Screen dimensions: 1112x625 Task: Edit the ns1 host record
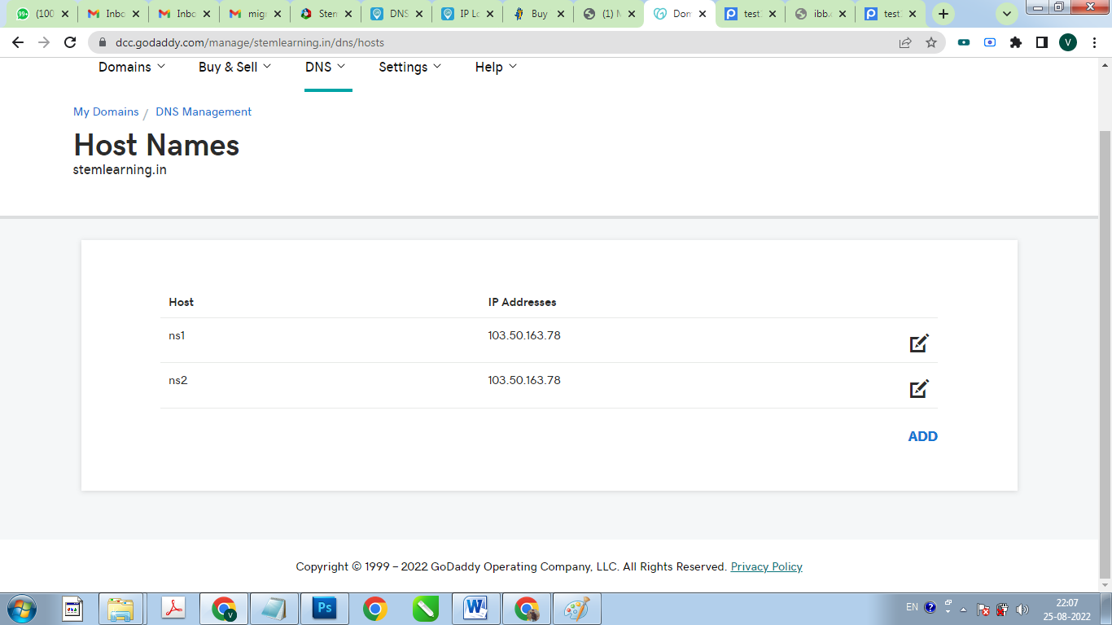[x=919, y=343]
